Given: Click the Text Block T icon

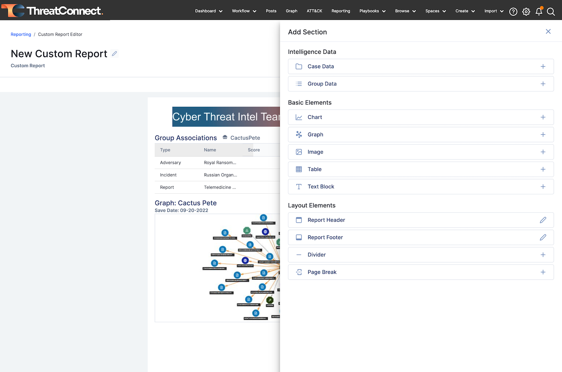Looking at the screenshot, I should click(x=299, y=187).
